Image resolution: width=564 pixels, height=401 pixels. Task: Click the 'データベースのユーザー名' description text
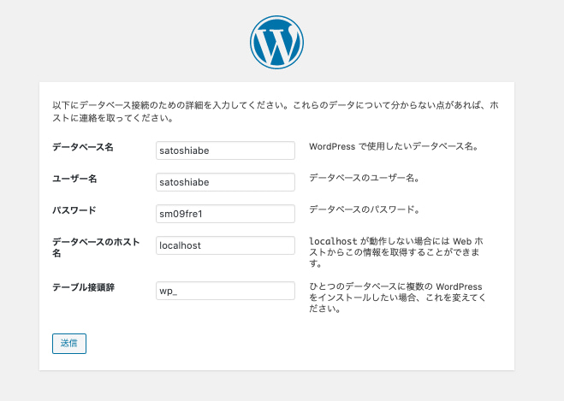coord(364,178)
